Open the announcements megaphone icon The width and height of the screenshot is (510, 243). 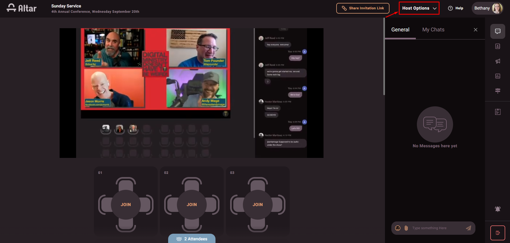(497, 61)
